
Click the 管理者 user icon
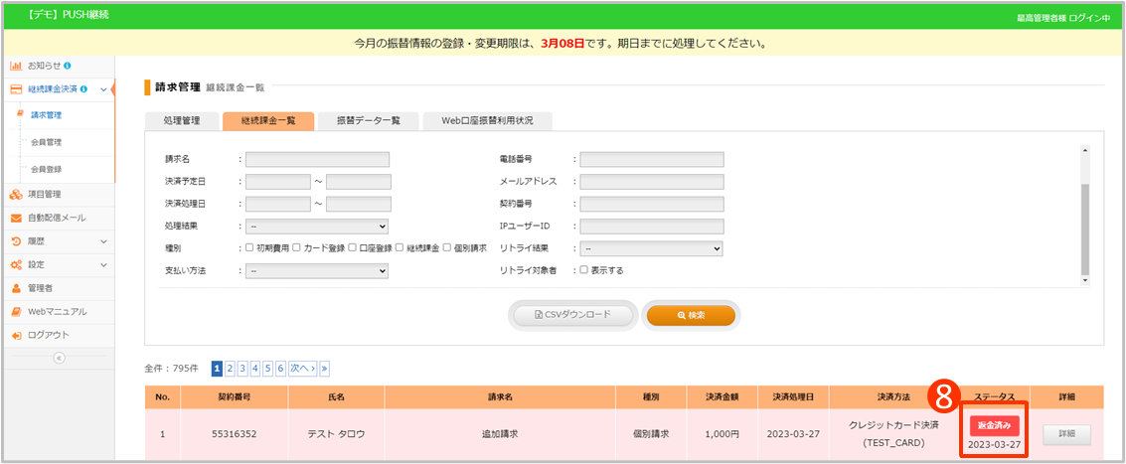tap(16, 288)
